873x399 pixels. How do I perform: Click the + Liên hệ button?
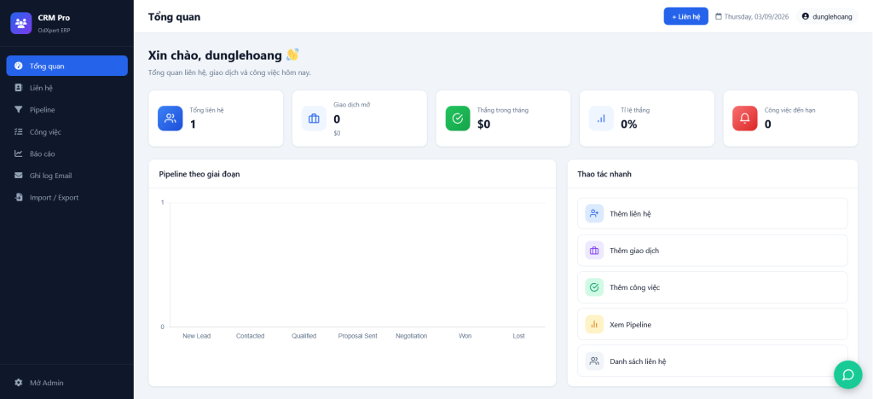(x=686, y=17)
